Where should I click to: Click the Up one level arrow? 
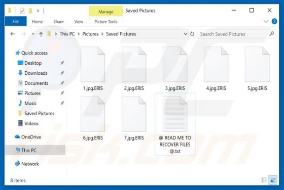pyautogui.click(x=41, y=34)
